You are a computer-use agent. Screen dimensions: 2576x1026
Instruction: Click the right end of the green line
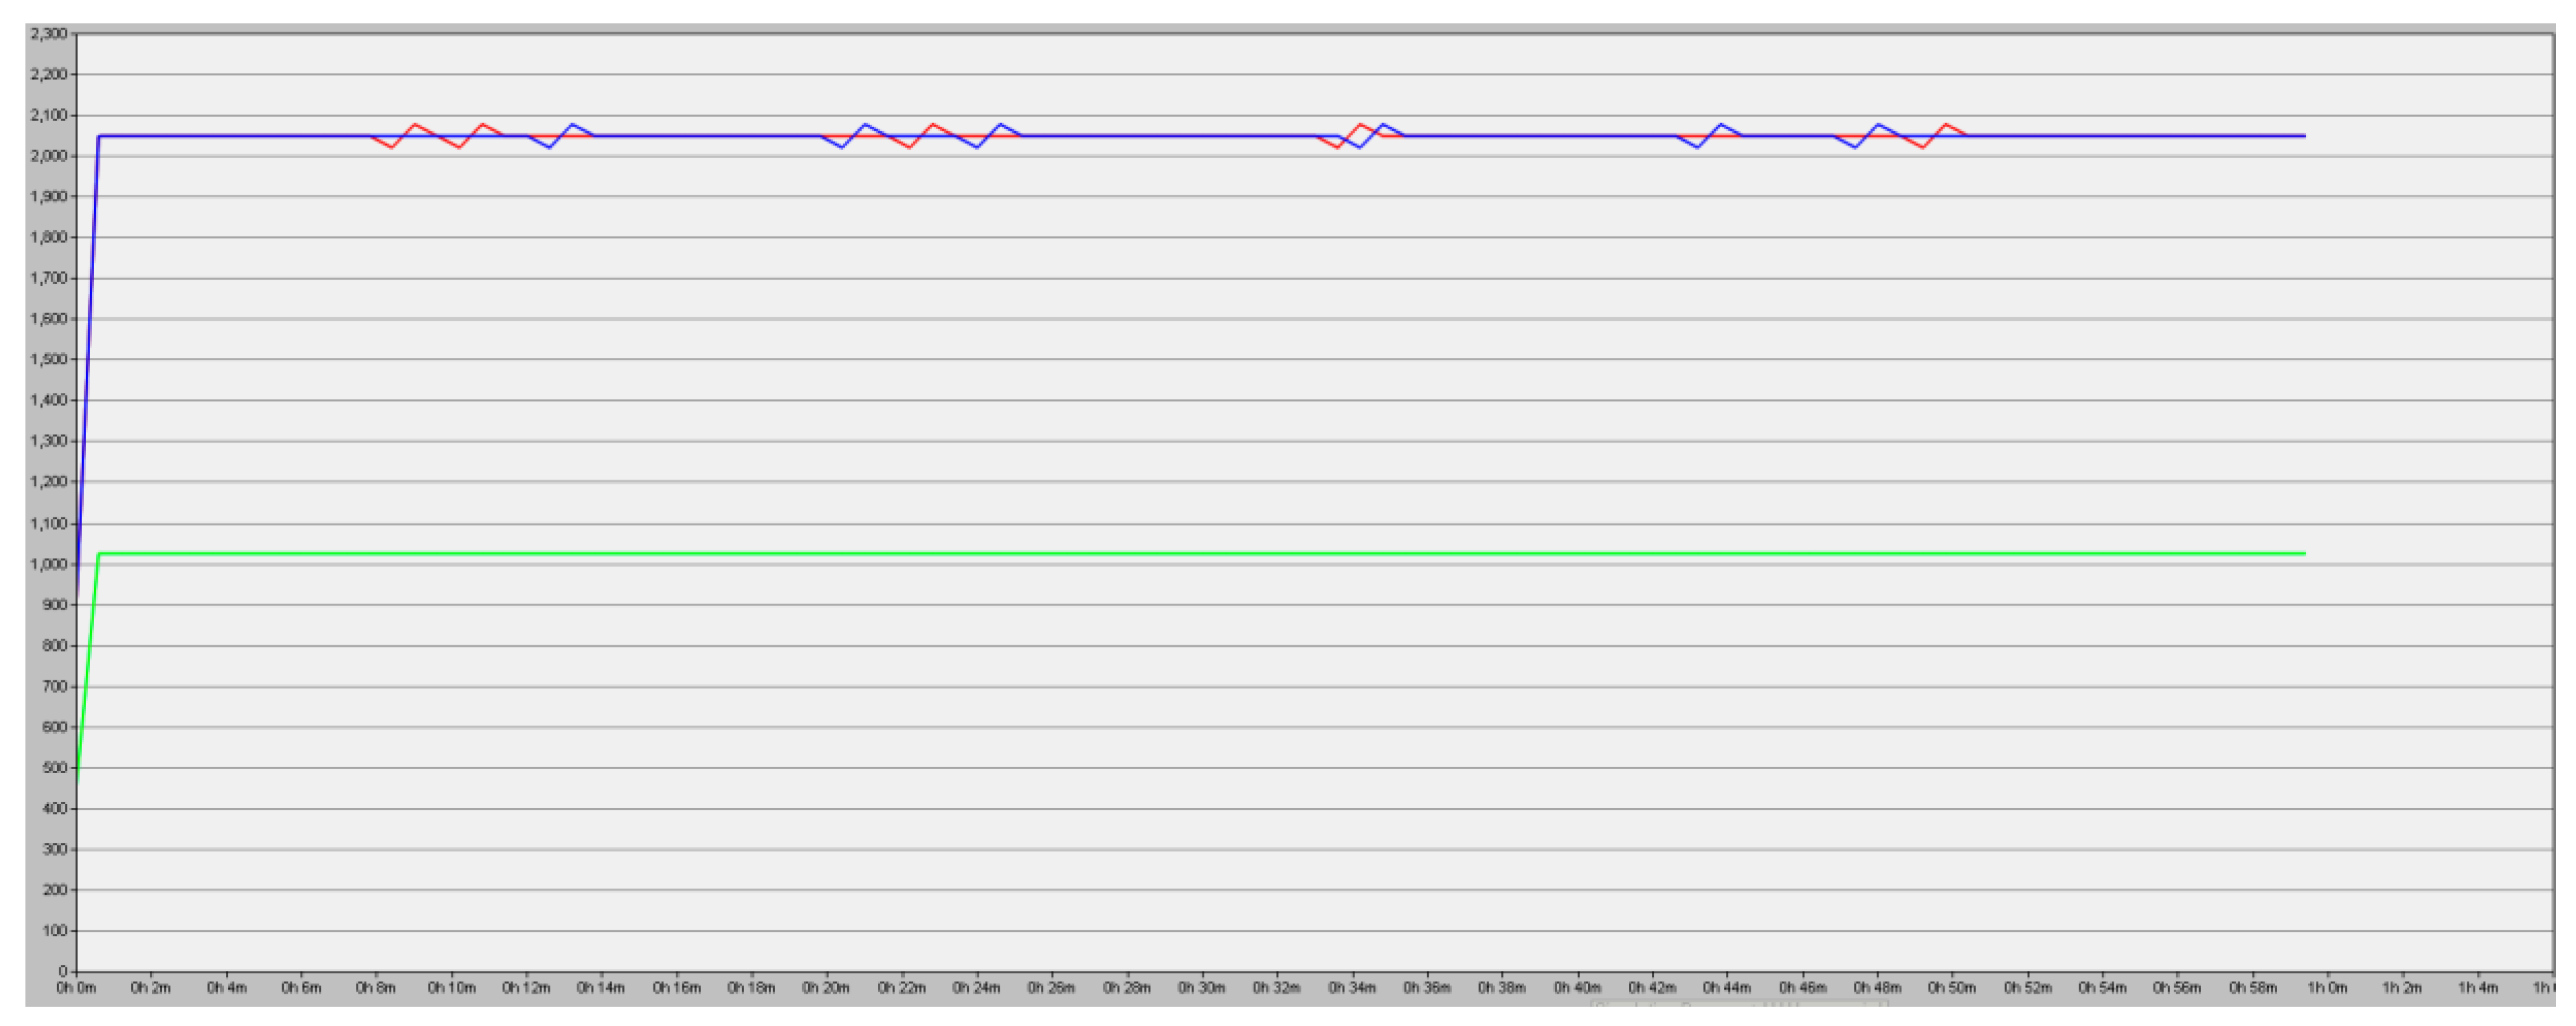coord(2303,553)
